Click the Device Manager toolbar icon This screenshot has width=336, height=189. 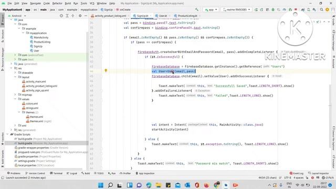point(309,9)
